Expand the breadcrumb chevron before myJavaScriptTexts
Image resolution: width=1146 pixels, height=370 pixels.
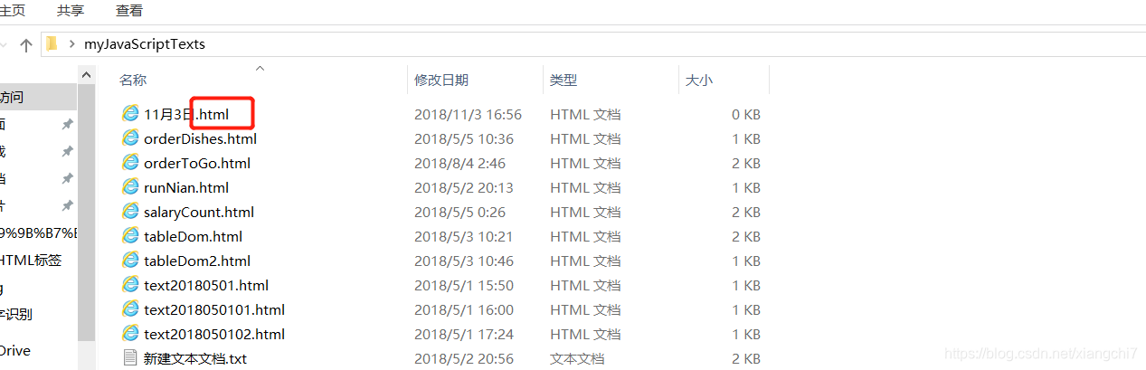tap(71, 43)
